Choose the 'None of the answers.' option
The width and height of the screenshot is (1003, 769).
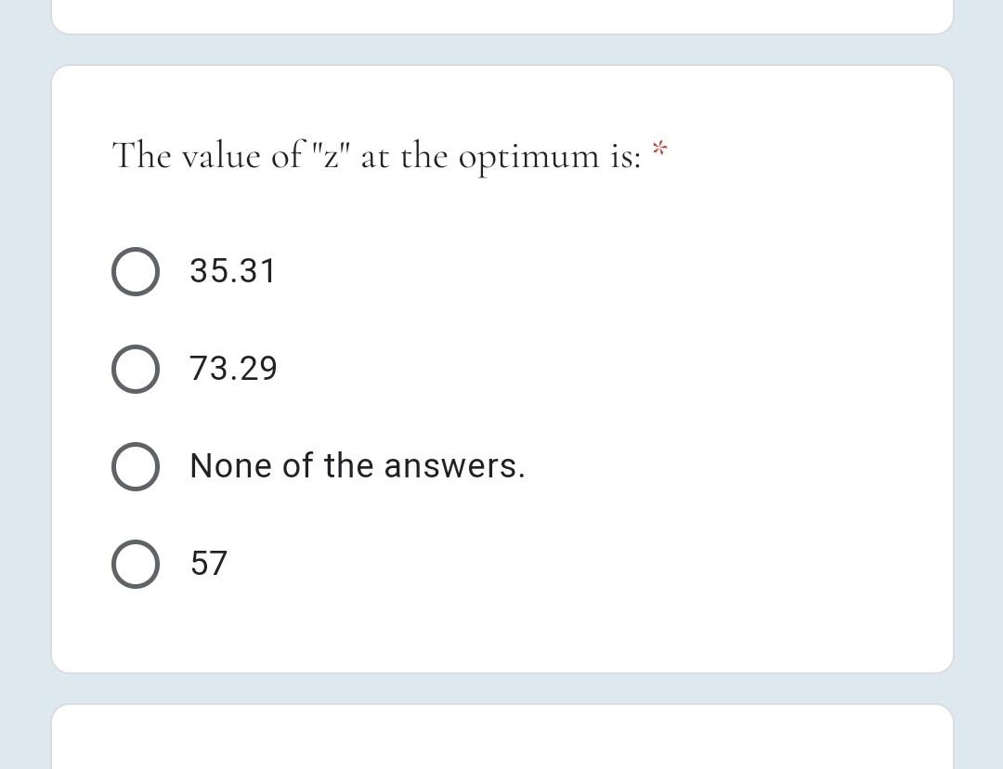pyautogui.click(x=136, y=466)
